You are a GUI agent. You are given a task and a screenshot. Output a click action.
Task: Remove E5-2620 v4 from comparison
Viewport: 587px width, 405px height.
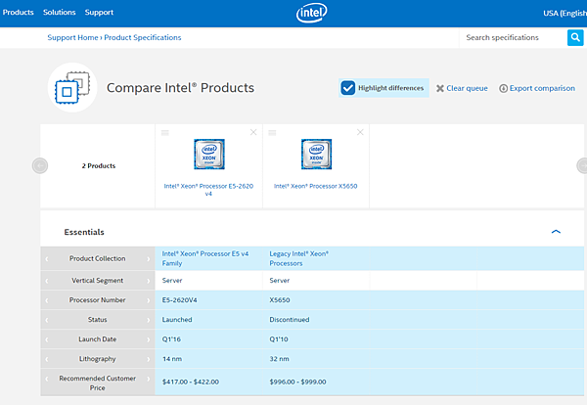[253, 132]
